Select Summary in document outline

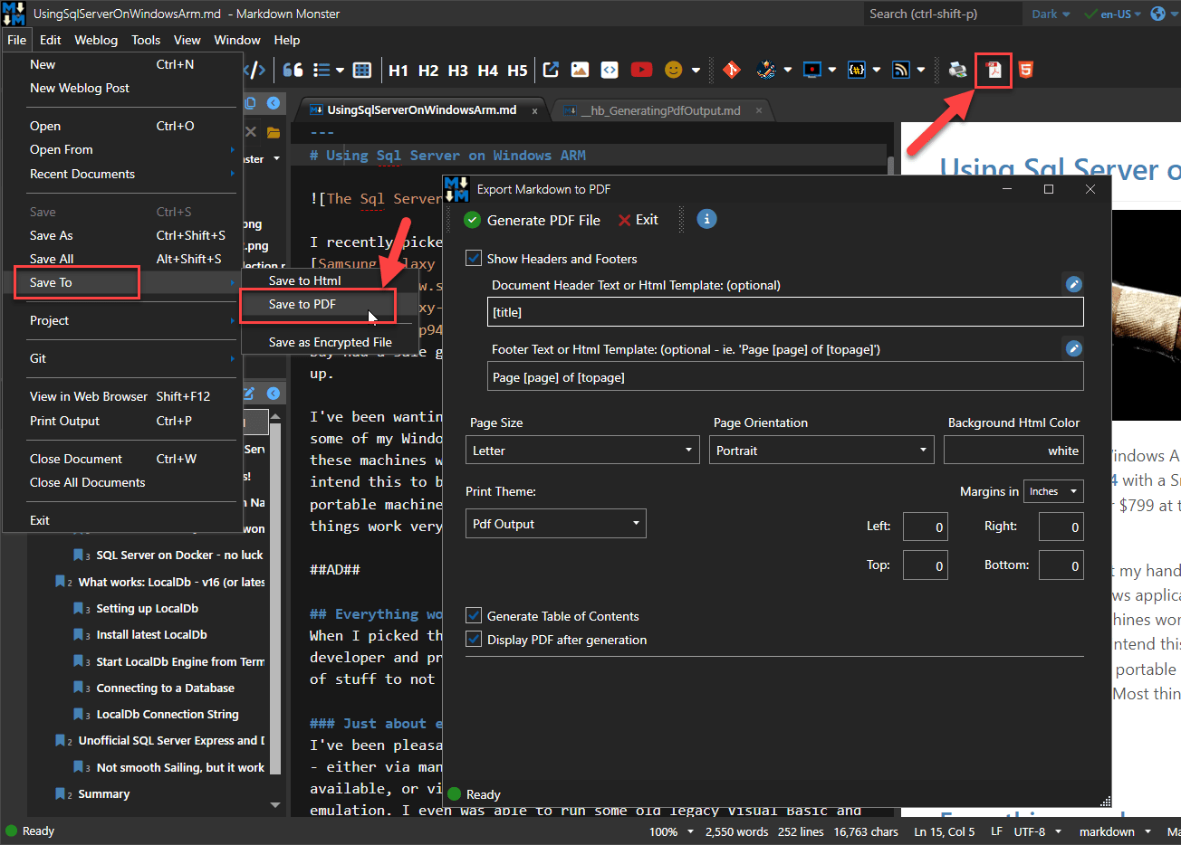[x=103, y=793]
